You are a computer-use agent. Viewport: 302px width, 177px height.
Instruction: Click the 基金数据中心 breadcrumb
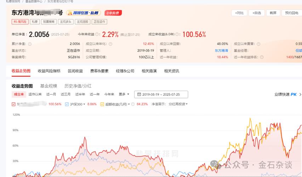(x=34, y=1)
